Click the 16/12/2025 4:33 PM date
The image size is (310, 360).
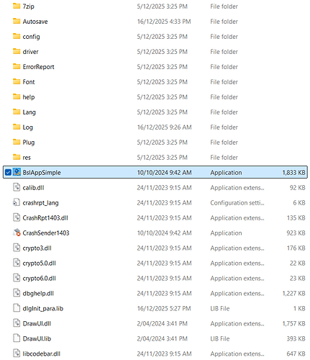164,22
